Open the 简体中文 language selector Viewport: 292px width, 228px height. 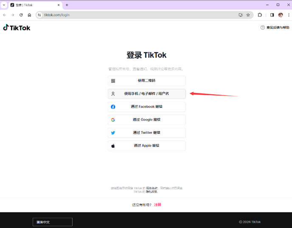tap(53, 222)
